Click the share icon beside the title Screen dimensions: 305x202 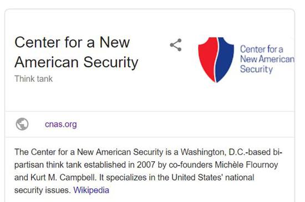[x=176, y=45]
